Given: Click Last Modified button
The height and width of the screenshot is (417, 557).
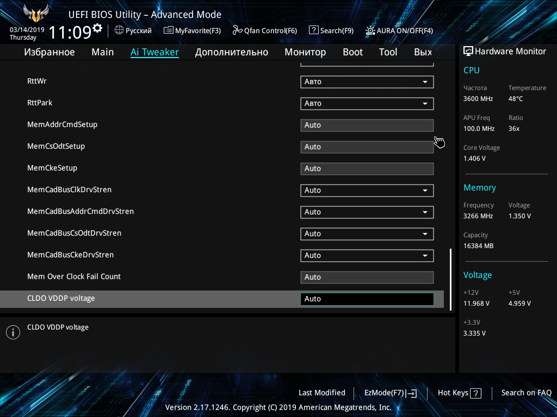Looking at the screenshot, I should (x=322, y=393).
